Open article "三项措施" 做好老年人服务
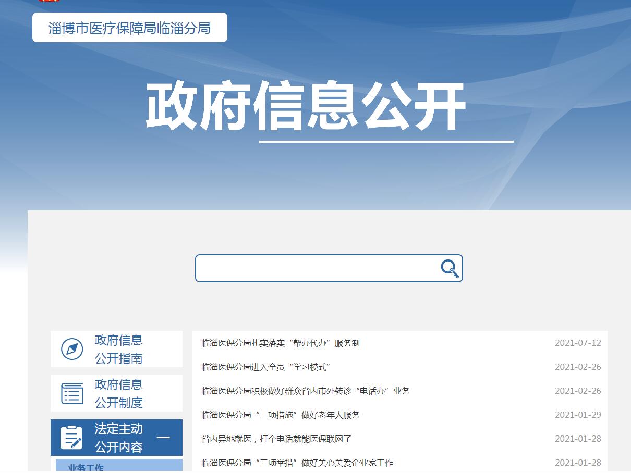The width and height of the screenshot is (631, 473). [x=280, y=415]
